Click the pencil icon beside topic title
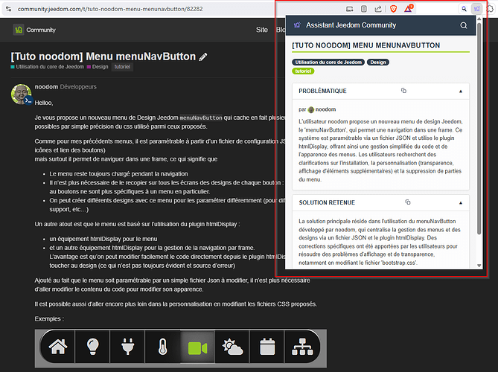Image resolution: width=498 pixels, height=372 pixels. click(203, 57)
